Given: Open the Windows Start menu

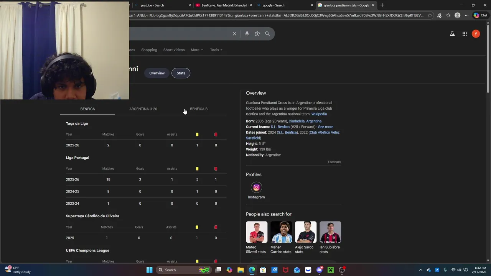Looking at the screenshot, I should pyautogui.click(x=149, y=270).
